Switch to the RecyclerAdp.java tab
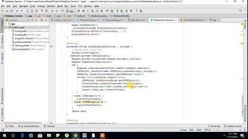The height and width of the screenshot is (139, 248). click(x=114, y=20)
